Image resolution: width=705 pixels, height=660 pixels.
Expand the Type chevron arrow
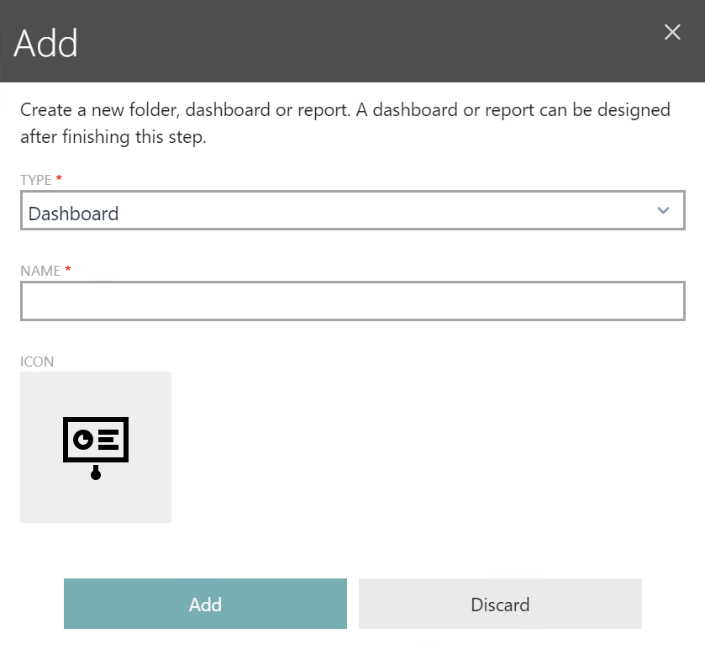pos(663,210)
